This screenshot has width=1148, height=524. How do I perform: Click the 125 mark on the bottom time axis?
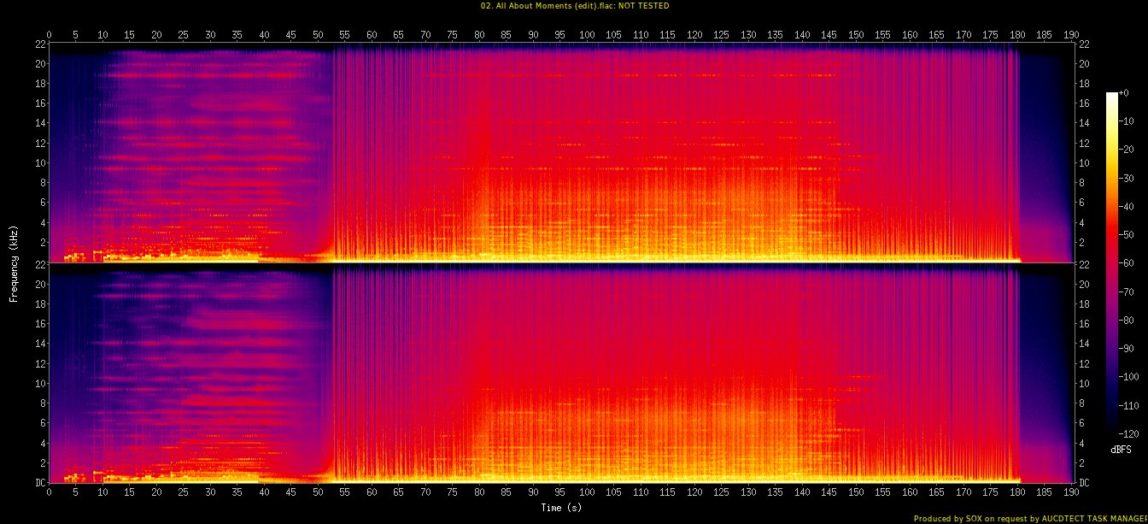pos(721,493)
